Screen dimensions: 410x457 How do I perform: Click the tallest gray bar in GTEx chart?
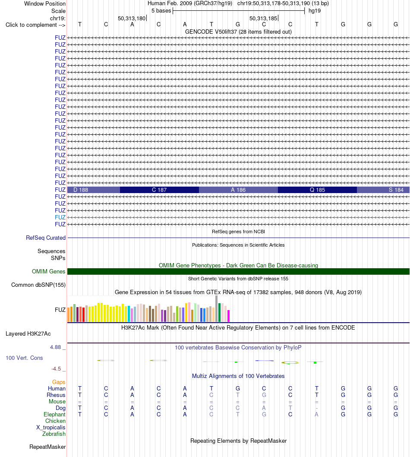216,309
